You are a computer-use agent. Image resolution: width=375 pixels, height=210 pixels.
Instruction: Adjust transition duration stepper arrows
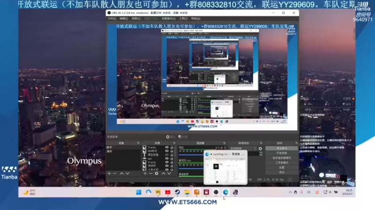tap(261, 154)
